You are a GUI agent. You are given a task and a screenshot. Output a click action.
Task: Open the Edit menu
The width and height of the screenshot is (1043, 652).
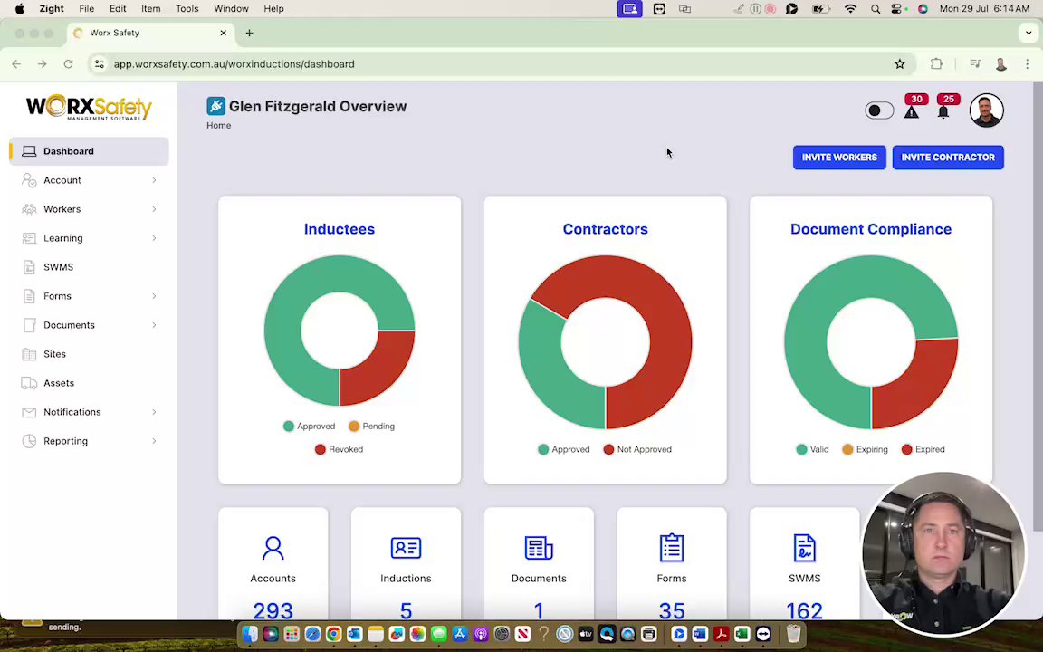118,9
